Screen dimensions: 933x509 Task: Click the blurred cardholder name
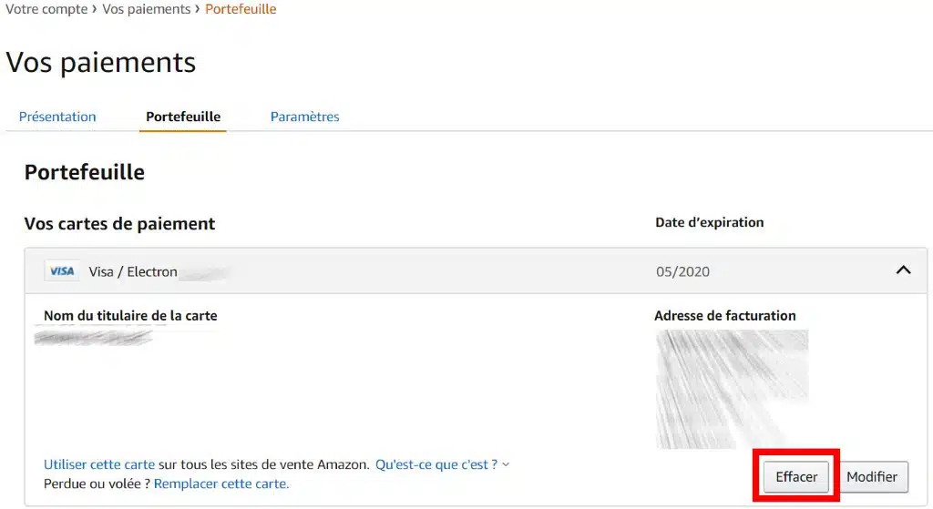pyautogui.click(x=94, y=337)
